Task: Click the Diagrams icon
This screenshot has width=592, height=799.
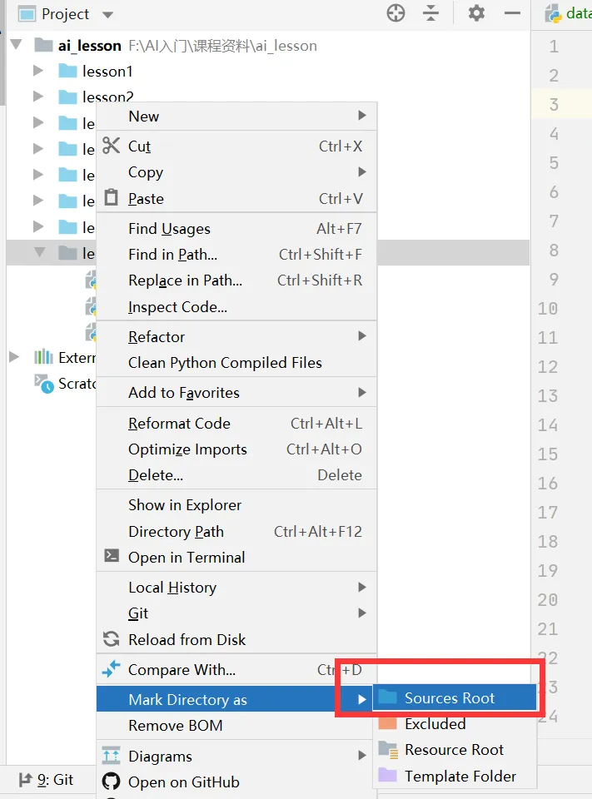Action: pyautogui.click(x=112, y=755)
